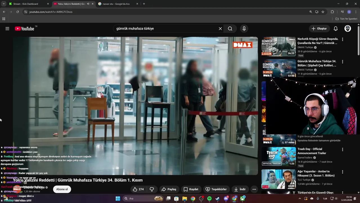360x203 pixels.
Task: Start voice search with the microphone icon
Action: [244, 28]
